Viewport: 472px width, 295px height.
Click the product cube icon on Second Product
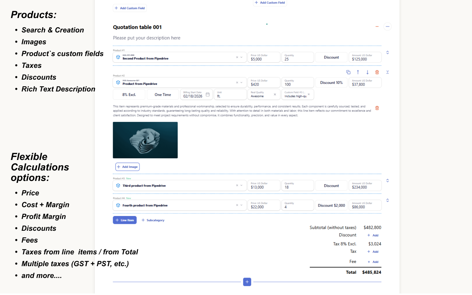[118, 57]
